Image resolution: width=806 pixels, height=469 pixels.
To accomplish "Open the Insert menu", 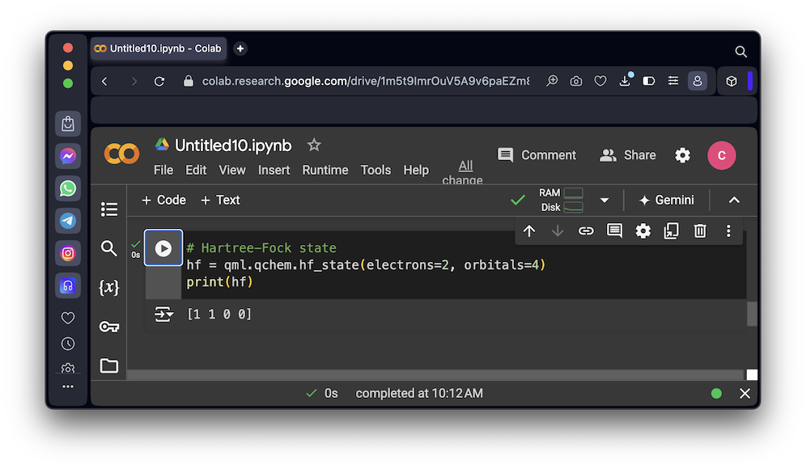I will pos(274,171).
